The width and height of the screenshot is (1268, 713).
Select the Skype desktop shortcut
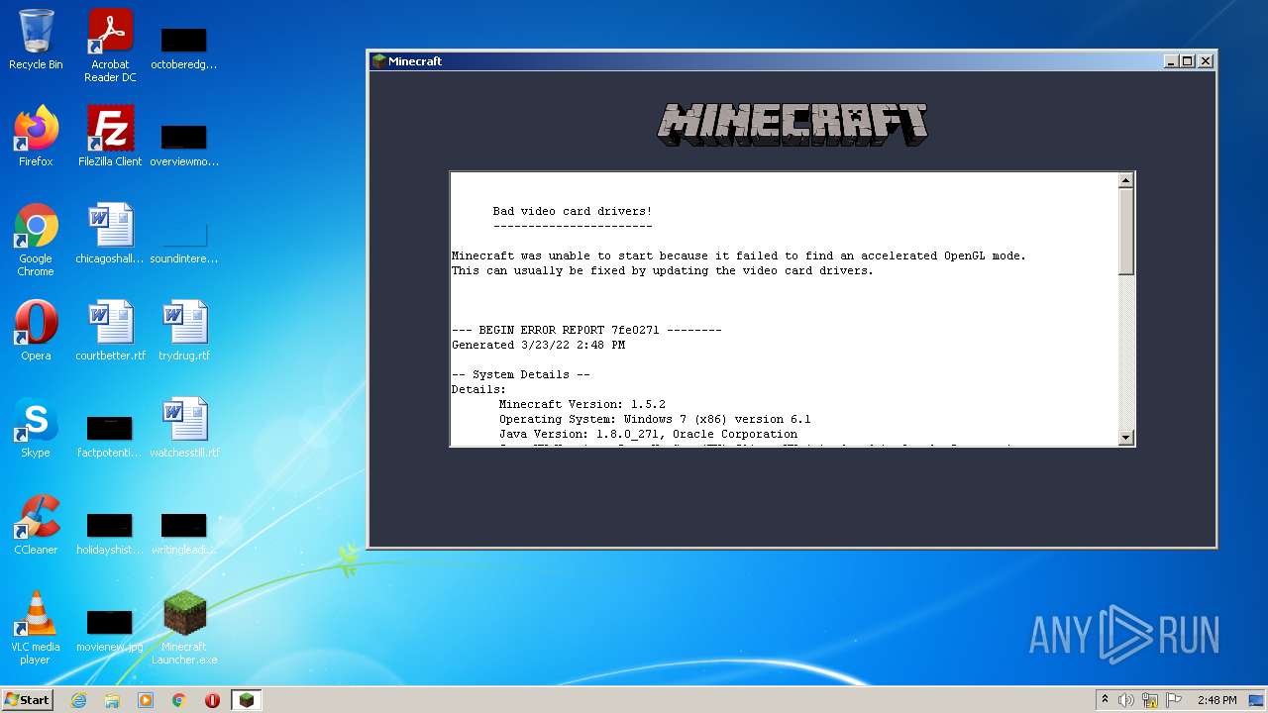(36, 428)
